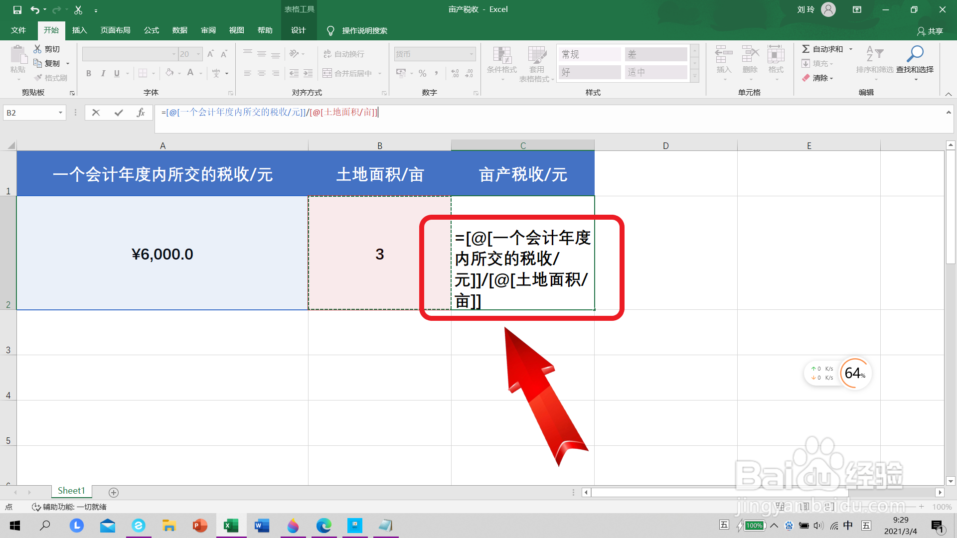Open Excel from the Windows taskbar
The height and width of the screenshot is (538, 957).
point(231,526)
